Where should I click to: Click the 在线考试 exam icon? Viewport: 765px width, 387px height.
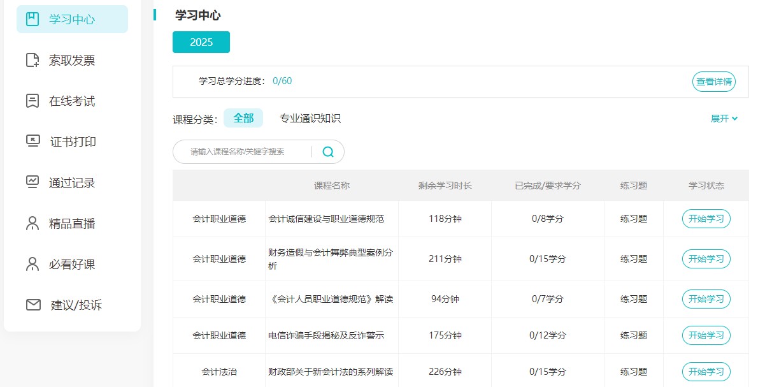(32, 101)
